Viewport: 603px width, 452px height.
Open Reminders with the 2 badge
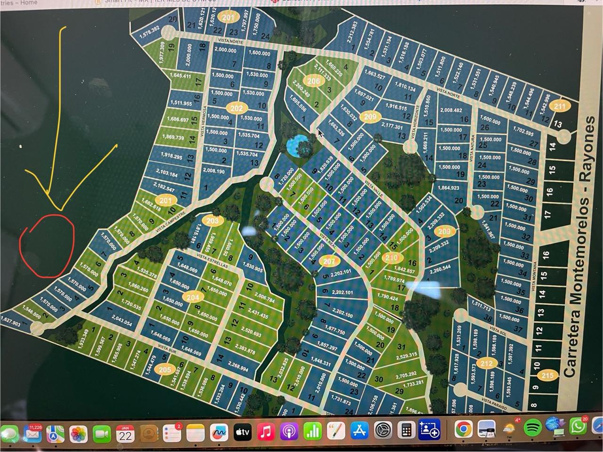[172, 433]
